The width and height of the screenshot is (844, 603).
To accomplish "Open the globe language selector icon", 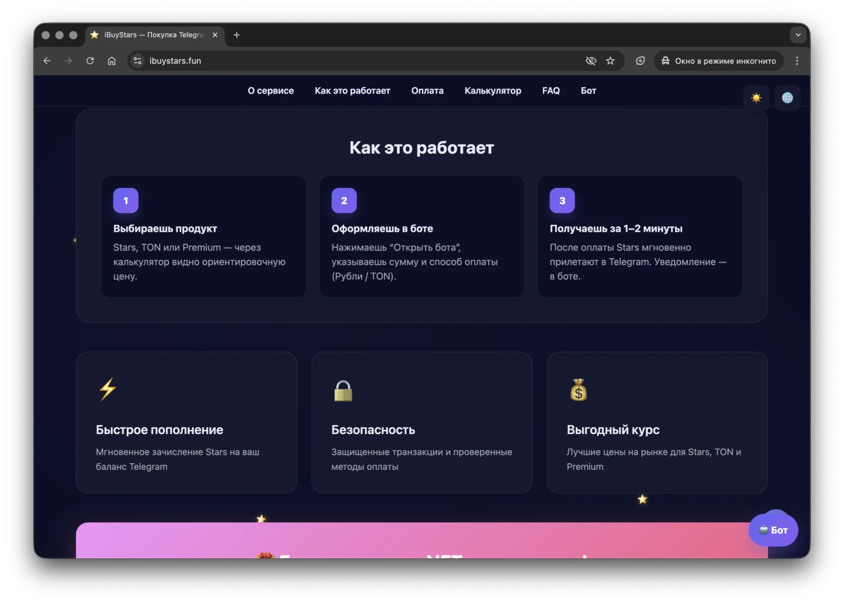I will 788,98.
